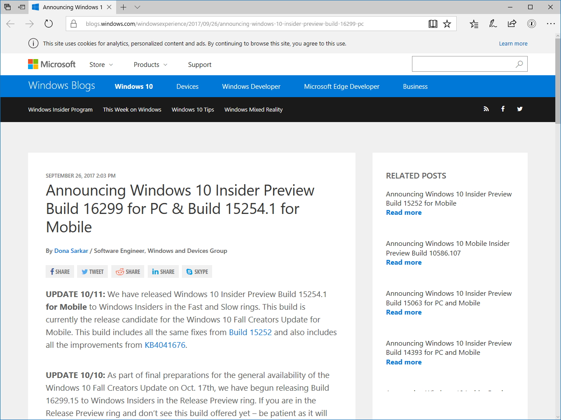
Task: Add the page to favorites with the star
Action: click(447, 24)
